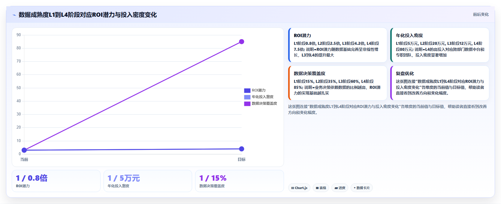Viewport: 501px width, 204px height.
Task: Click the 50 y-axis tick label
Action: (19, 88)
